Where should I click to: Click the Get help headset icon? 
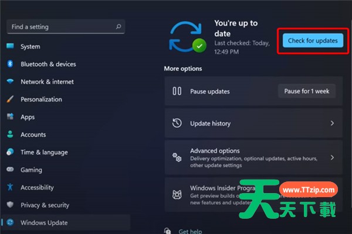point(167,231)
